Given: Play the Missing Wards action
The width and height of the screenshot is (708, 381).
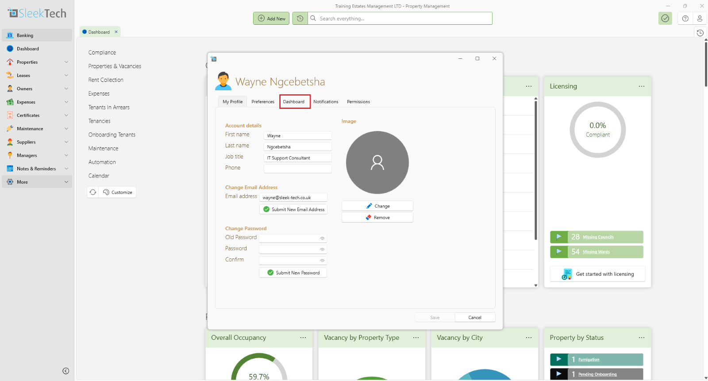Looking at the screenshot, I should click(x=559, y=251).
